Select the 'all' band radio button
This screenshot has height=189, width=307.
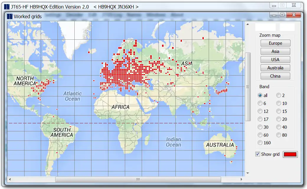(x=260, y=95)
